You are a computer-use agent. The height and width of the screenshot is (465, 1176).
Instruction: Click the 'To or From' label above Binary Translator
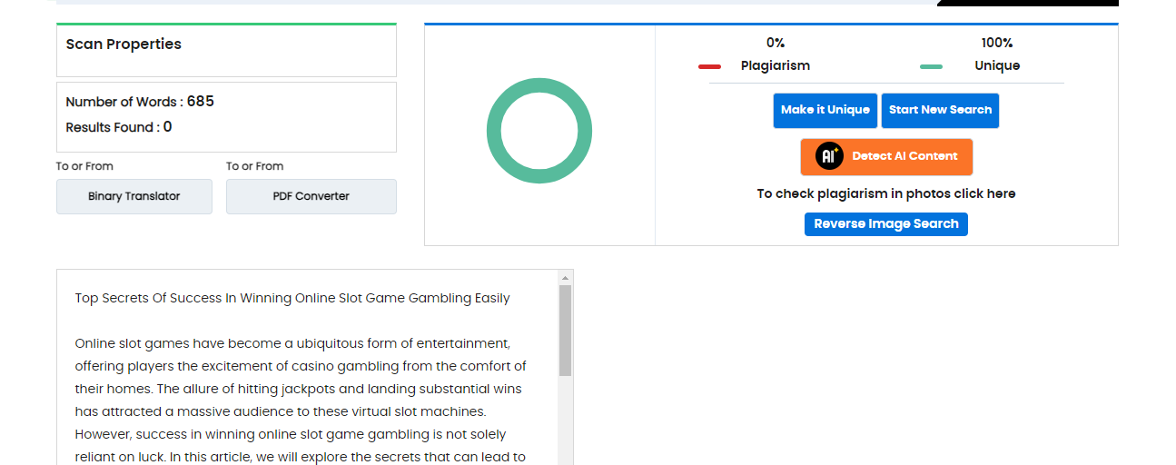coord(84,166)
